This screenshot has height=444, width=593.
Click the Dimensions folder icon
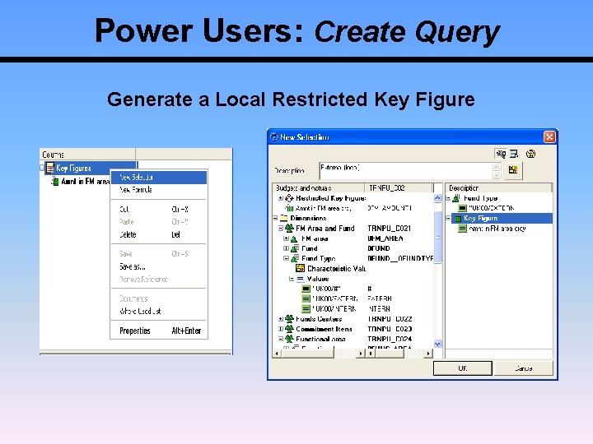(x=283, y=218)
